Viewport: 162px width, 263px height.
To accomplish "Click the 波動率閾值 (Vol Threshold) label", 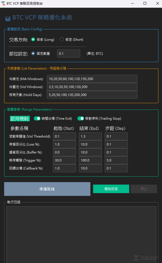I will coord(30,136).
